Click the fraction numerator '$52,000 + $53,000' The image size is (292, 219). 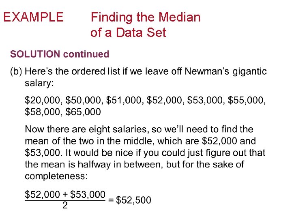(65, 195)
